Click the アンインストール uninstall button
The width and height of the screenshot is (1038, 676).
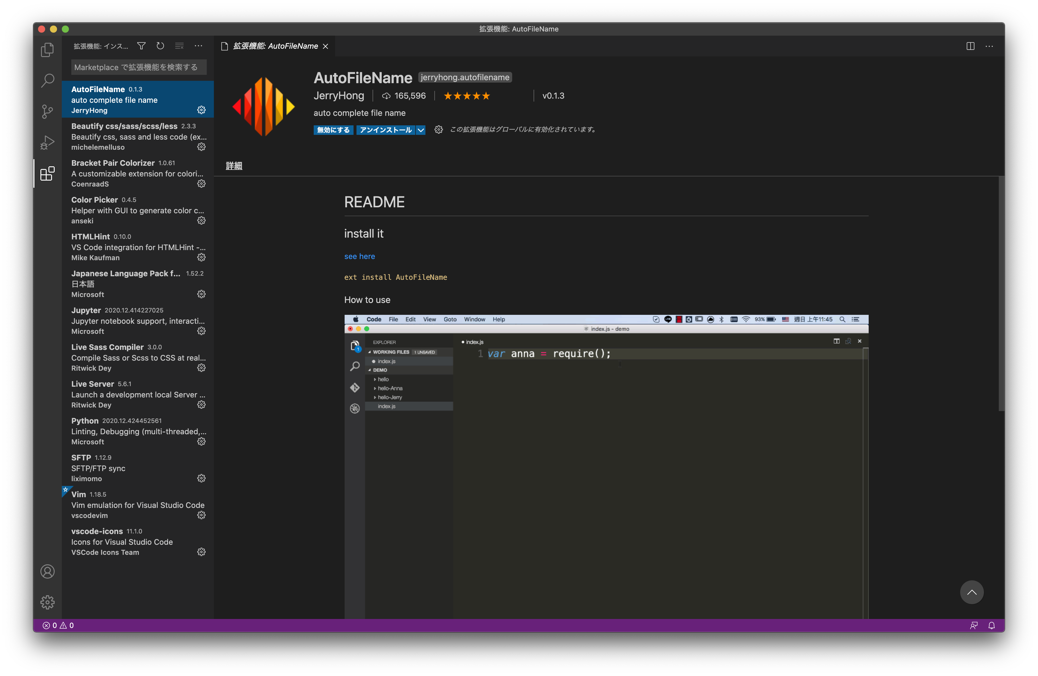386,130
